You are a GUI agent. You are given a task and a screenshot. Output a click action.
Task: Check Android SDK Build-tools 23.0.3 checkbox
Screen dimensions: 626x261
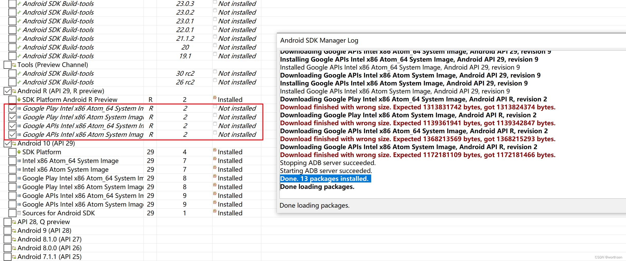coord(12,4)
